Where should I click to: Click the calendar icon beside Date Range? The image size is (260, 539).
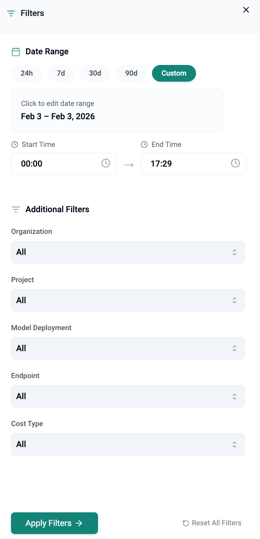point(16,52)
